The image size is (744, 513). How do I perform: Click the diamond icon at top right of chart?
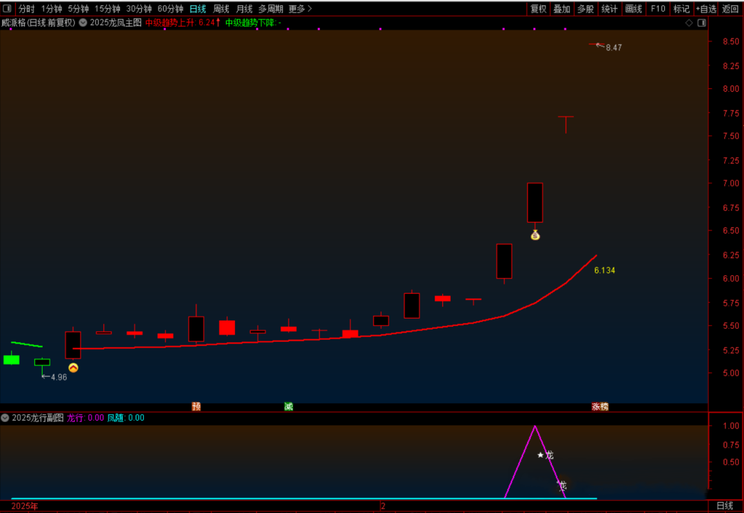coord(689,23)
